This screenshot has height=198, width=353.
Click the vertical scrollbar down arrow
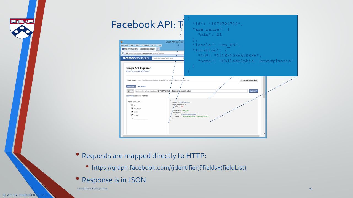click(x=264, y=133)
